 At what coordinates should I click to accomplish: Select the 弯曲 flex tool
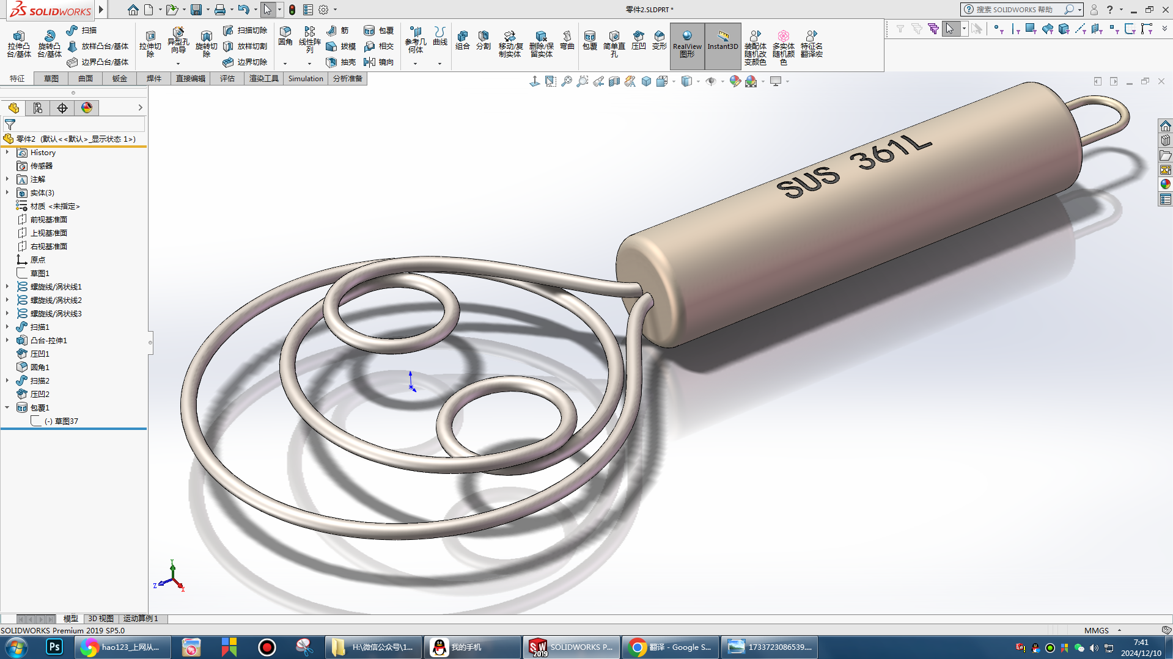click(567, 40)
